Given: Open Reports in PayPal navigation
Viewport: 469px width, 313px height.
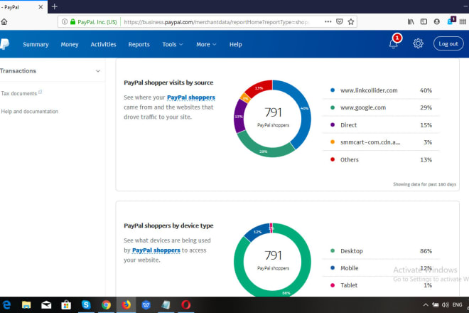Looking at the screenshot, I should (139, 44).
